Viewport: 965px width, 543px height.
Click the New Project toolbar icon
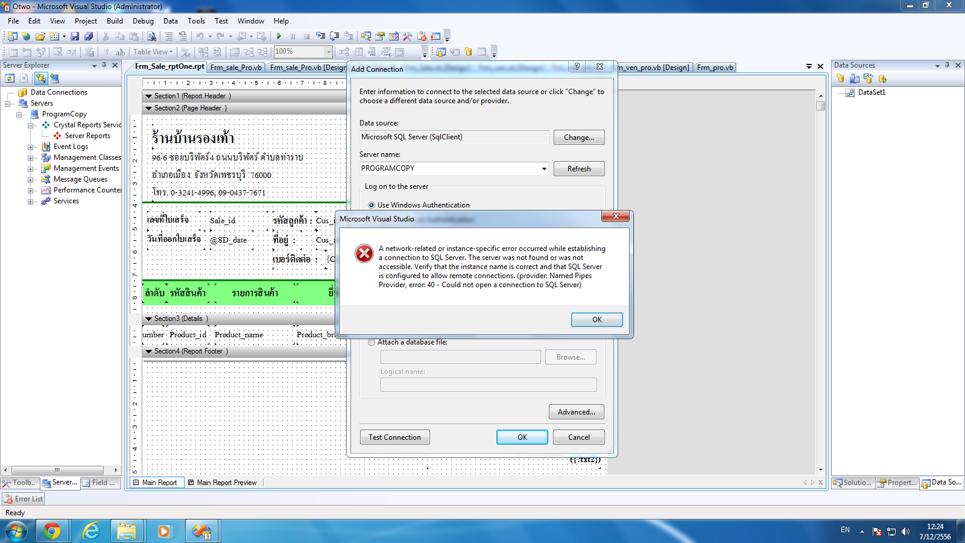(12, 36)
